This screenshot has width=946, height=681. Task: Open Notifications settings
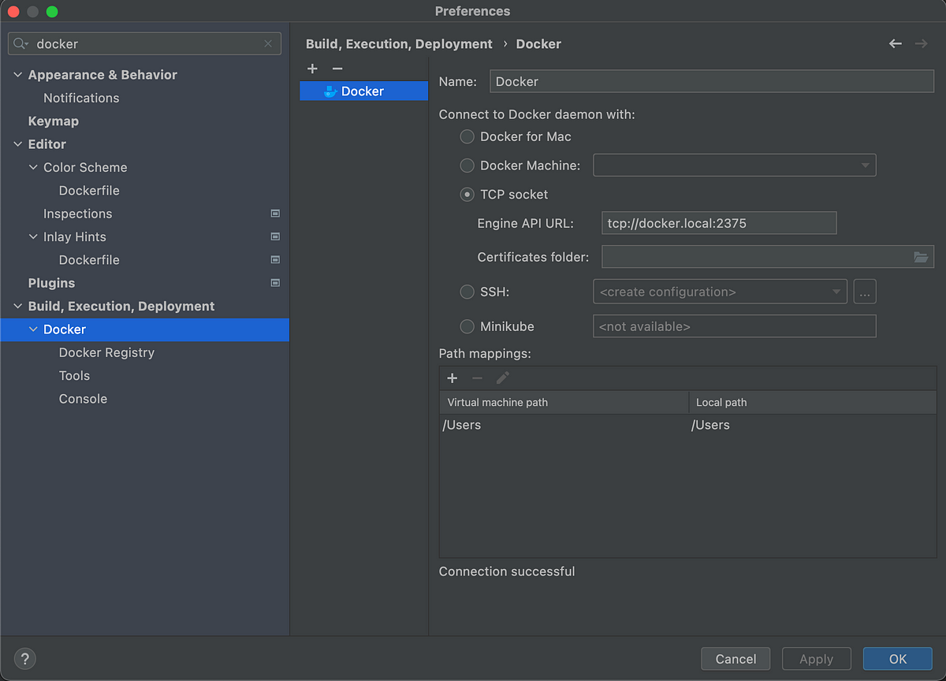[x=81, y=98]
